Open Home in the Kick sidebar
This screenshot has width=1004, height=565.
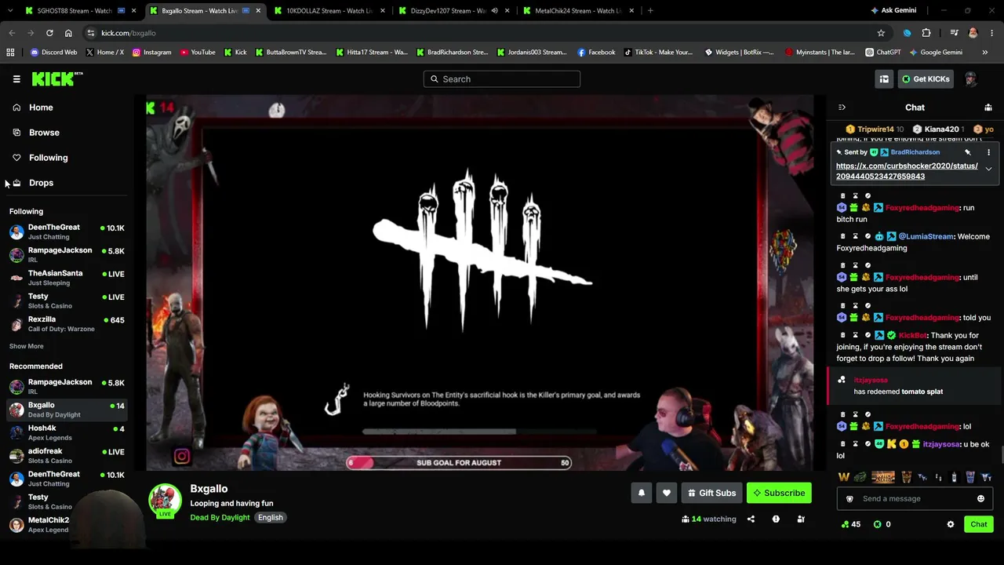41,108
